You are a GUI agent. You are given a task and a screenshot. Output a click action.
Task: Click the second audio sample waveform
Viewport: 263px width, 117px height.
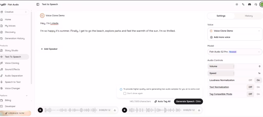pos(155,110)
